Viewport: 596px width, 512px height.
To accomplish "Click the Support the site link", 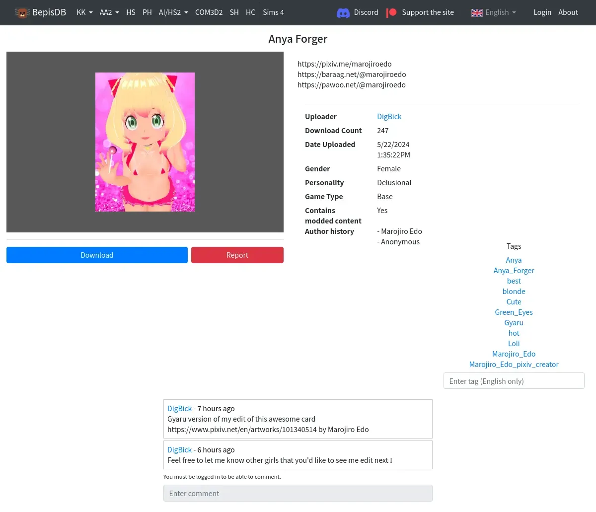I will coord(428,12).
